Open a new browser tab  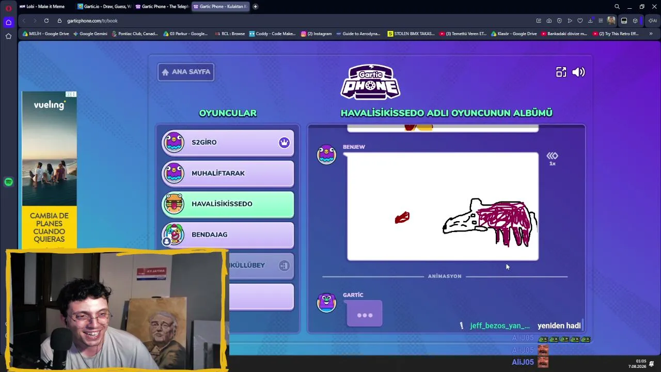coord(255,6)
